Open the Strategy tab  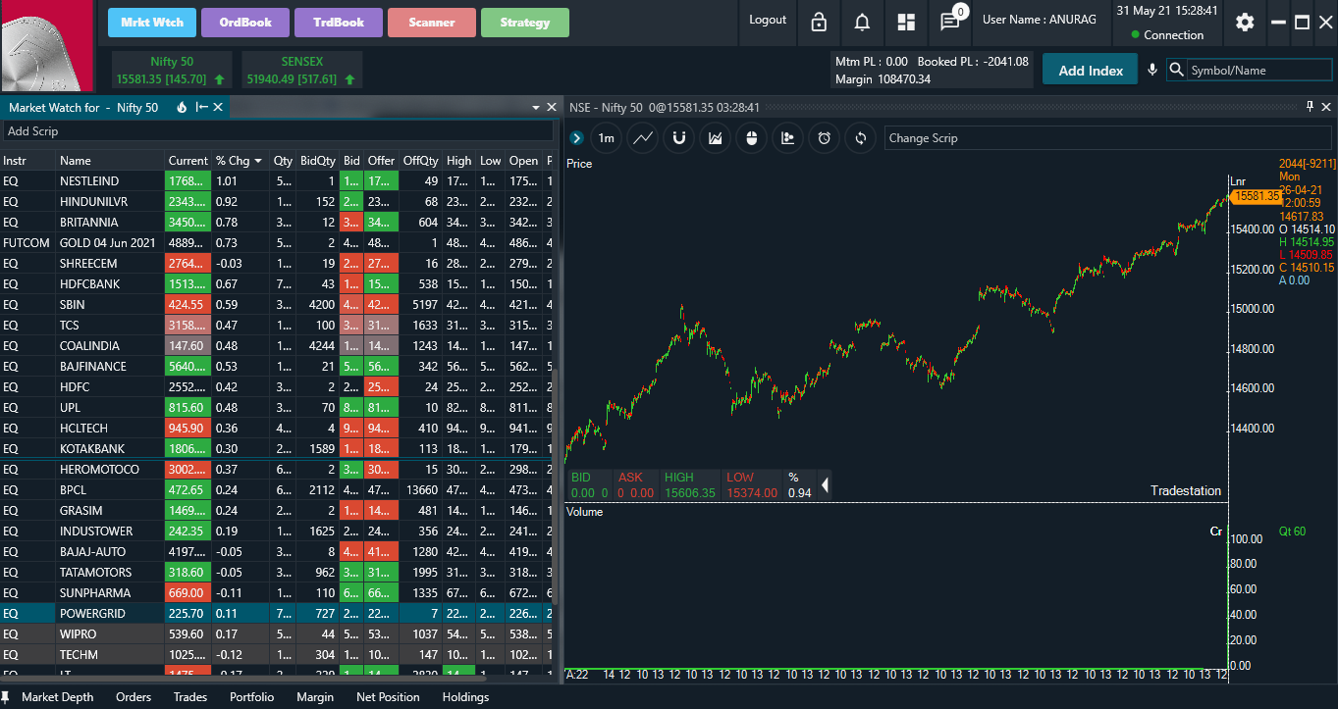(525, 23)
